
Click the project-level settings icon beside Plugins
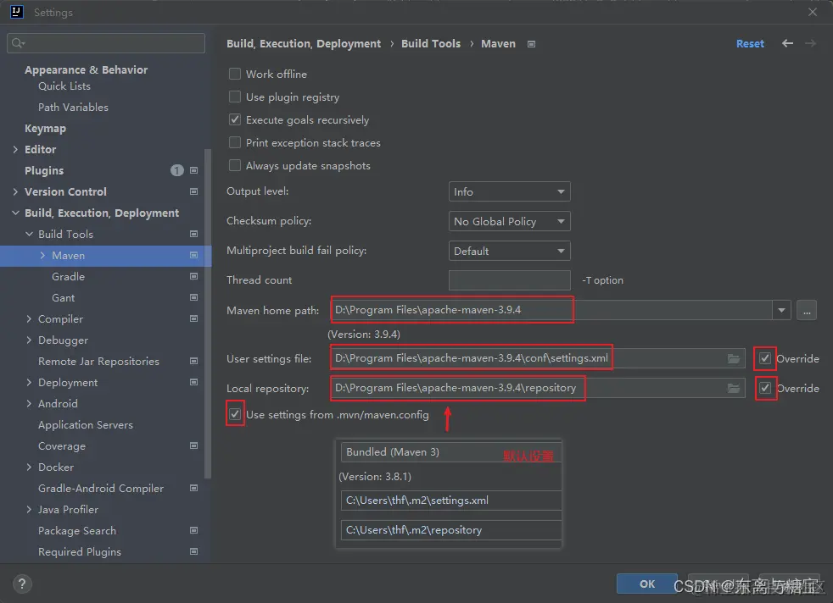pyautogui.click(x=194, y=170)
